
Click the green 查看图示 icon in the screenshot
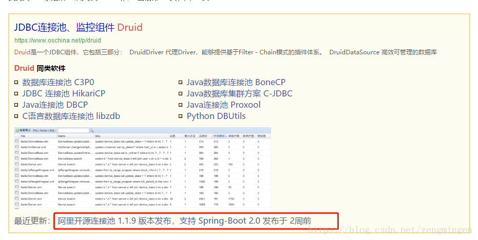17,130
